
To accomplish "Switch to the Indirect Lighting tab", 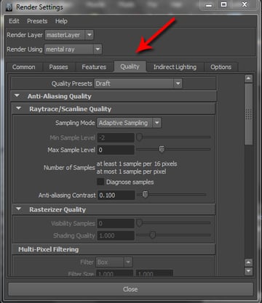I will pos(175,67).
